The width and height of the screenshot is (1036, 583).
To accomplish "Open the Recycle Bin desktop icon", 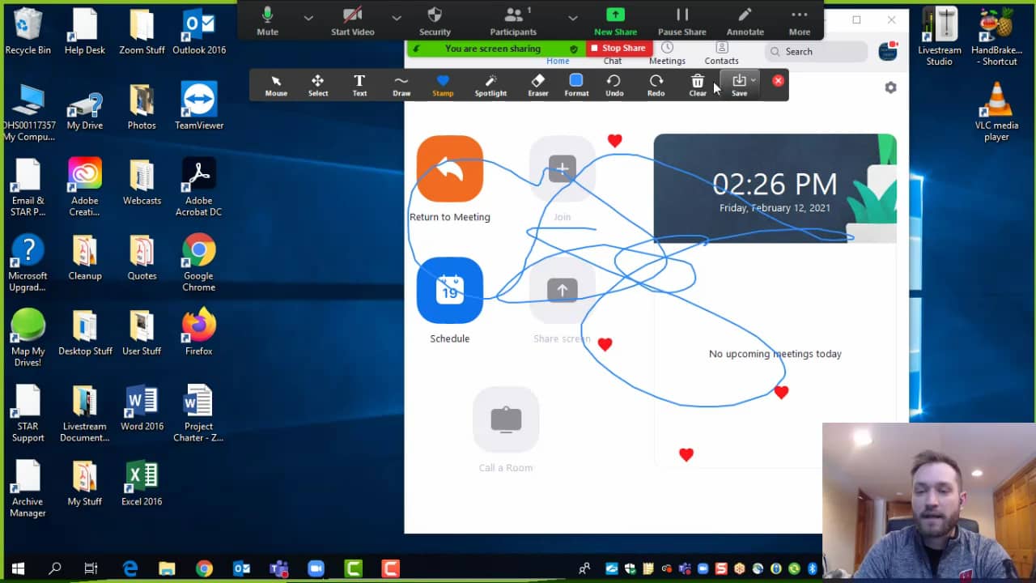I will pyautogui.click(x=28, y=32).
